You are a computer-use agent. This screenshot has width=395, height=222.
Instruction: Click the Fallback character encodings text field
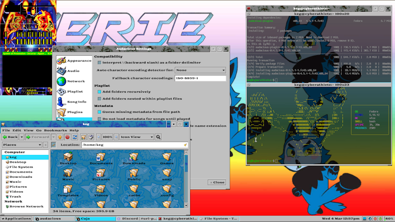(200, 78)
